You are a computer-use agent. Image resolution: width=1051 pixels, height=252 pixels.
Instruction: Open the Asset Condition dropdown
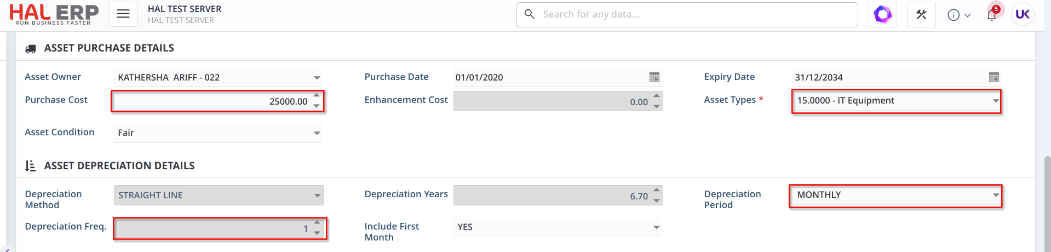(x=317, y=133)
